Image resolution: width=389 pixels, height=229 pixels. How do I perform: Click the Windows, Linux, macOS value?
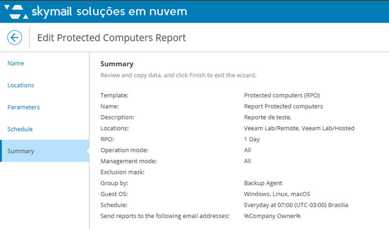[277, 194]
